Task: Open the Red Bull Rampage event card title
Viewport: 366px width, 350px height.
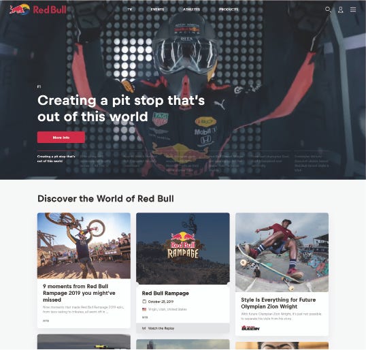Action: [165, 293]
